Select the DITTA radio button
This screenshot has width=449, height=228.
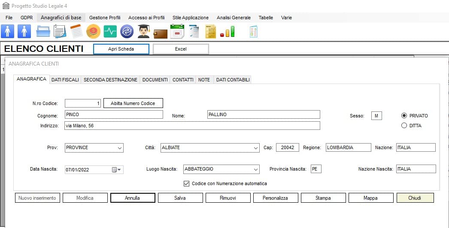(404, 125)
